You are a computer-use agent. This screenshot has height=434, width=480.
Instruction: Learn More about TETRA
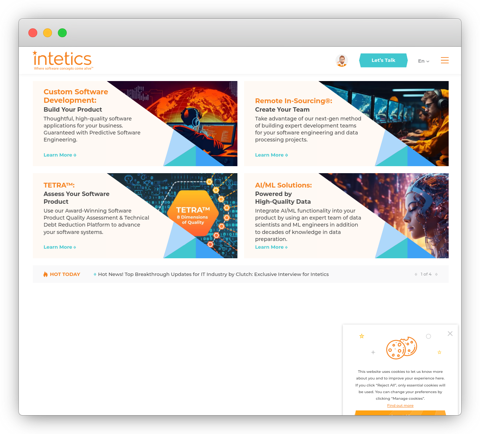60,247
